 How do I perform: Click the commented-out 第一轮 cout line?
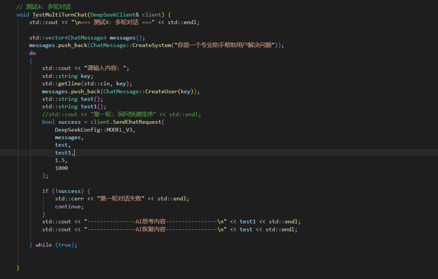click(x=121, y=114)
